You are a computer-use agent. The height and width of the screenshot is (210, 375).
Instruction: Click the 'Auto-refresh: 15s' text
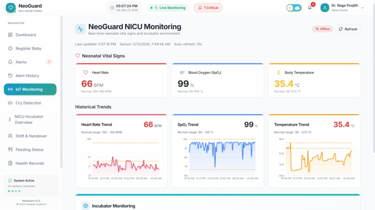tap(188, 44)
